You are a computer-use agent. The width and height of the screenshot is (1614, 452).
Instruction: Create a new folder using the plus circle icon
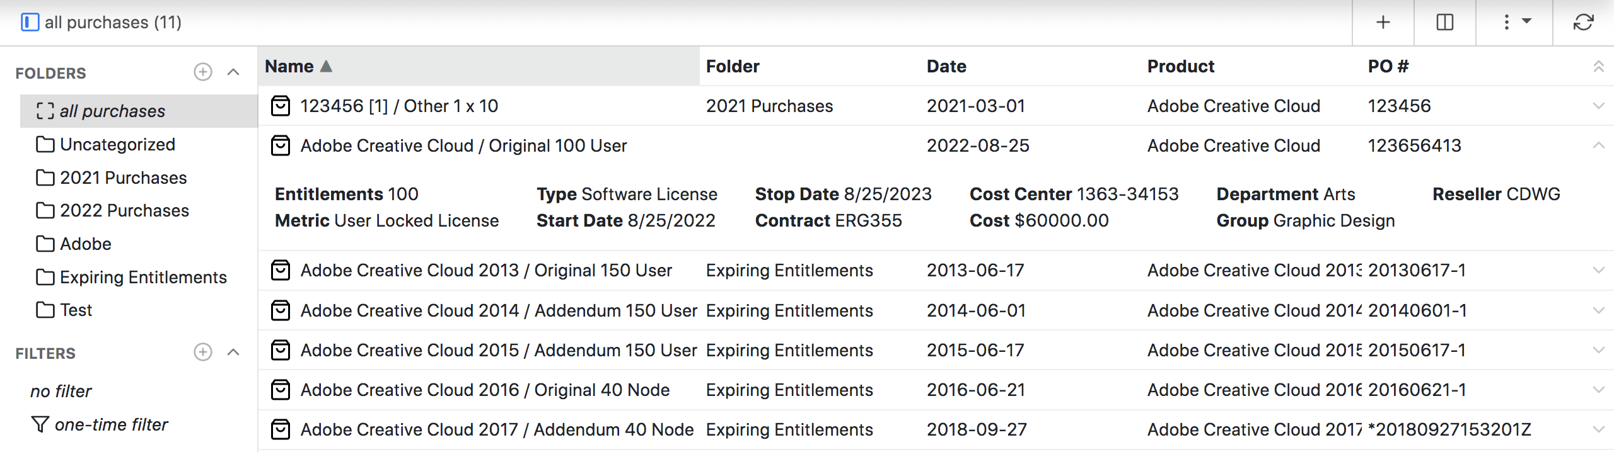click(x=202, y=72)
